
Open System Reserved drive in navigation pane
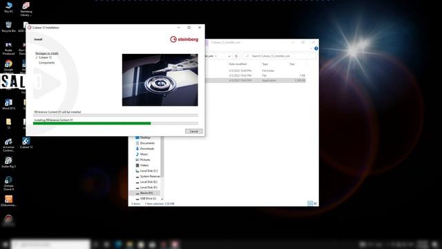click(x=147, y=176)
